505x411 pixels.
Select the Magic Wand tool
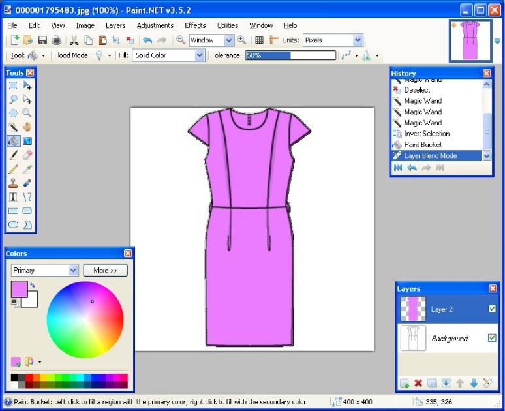(x=13, y=127)
